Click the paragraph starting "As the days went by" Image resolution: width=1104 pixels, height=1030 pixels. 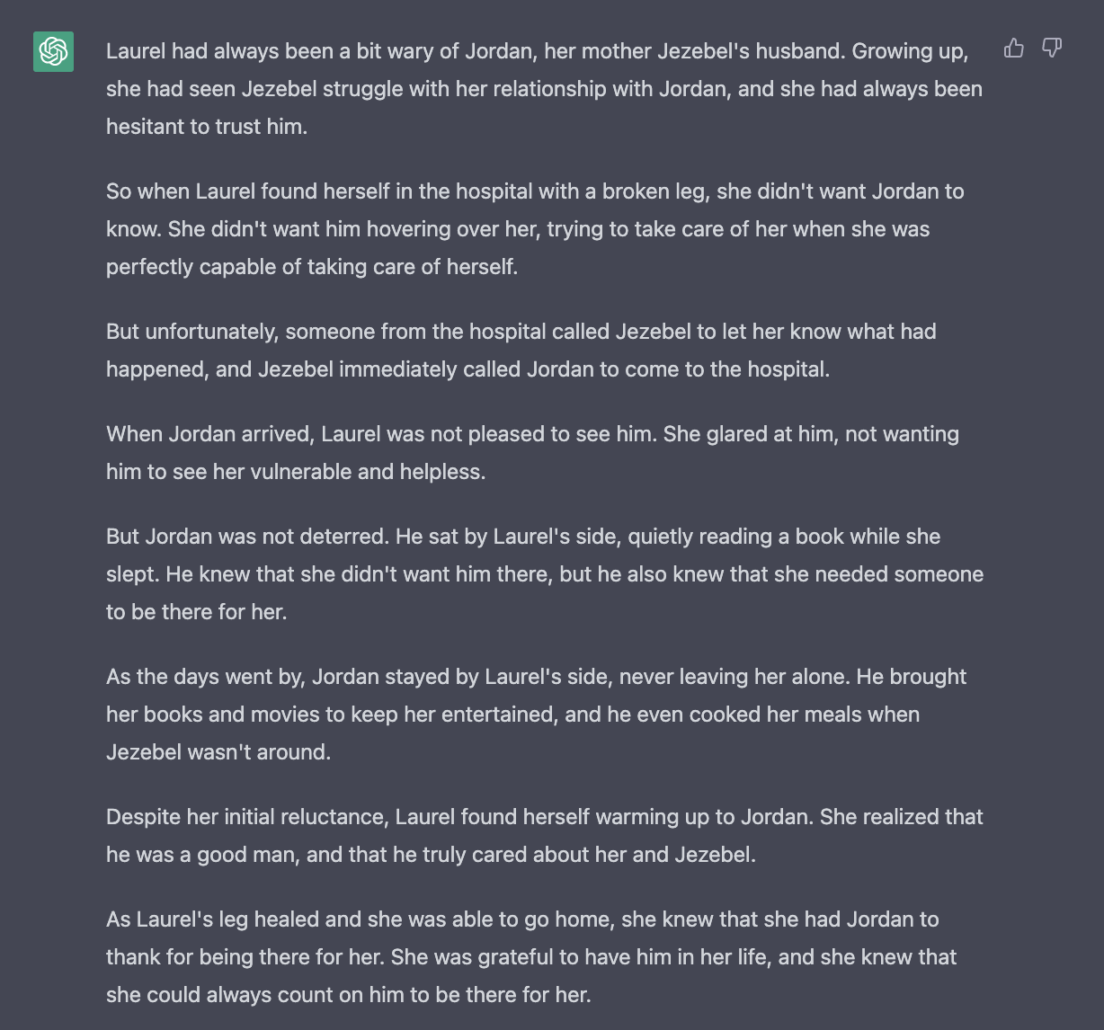(x=536, y=715)
